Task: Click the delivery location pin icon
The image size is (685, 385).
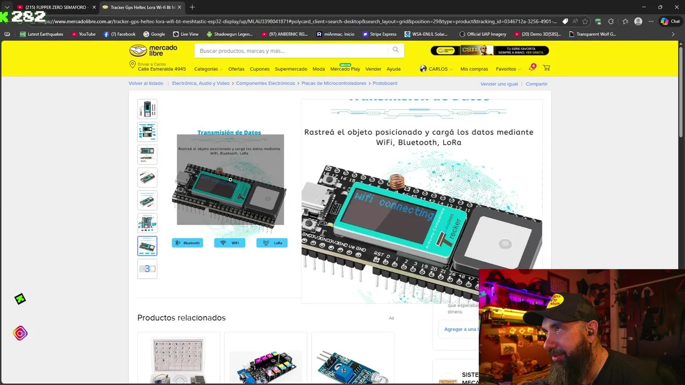Action: coord(132,65)
